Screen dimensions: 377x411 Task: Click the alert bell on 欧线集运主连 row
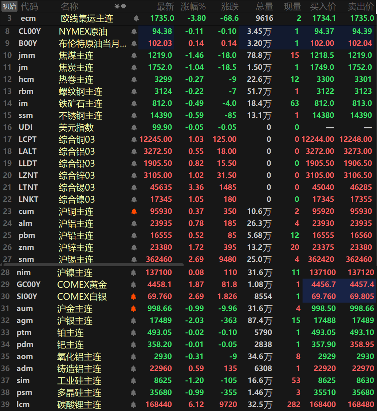click(136, 18)
